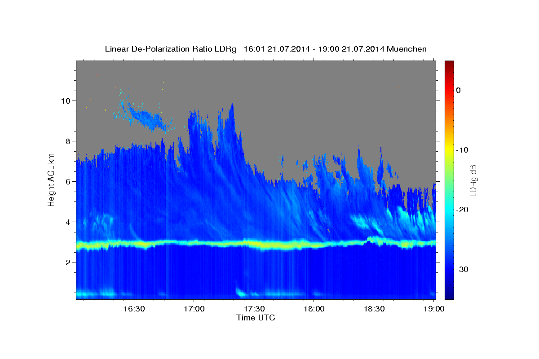Click the '18:00' time axis label
This screenshot has height=359, width=539.
coord(314,309)
